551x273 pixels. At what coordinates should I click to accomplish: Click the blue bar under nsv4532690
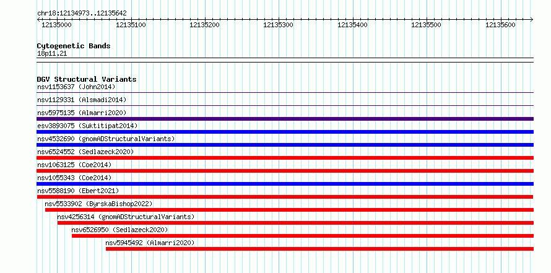285,145
